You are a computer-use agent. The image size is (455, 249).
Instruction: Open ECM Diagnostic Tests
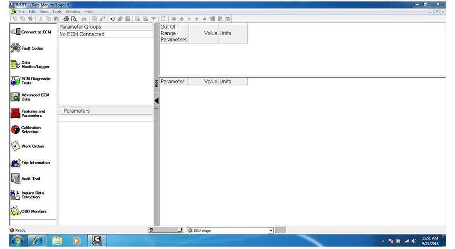click(30, 81)
